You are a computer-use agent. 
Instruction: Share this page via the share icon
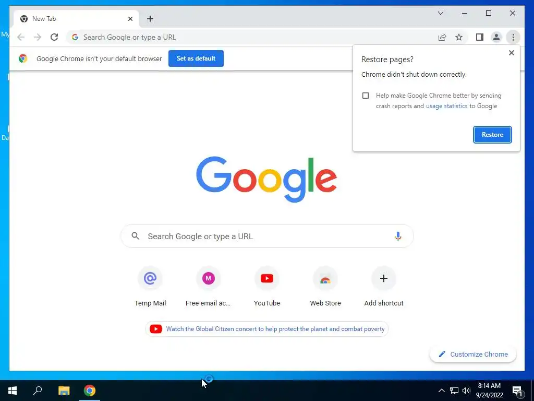pyautogui.click(x=442, y=37)
